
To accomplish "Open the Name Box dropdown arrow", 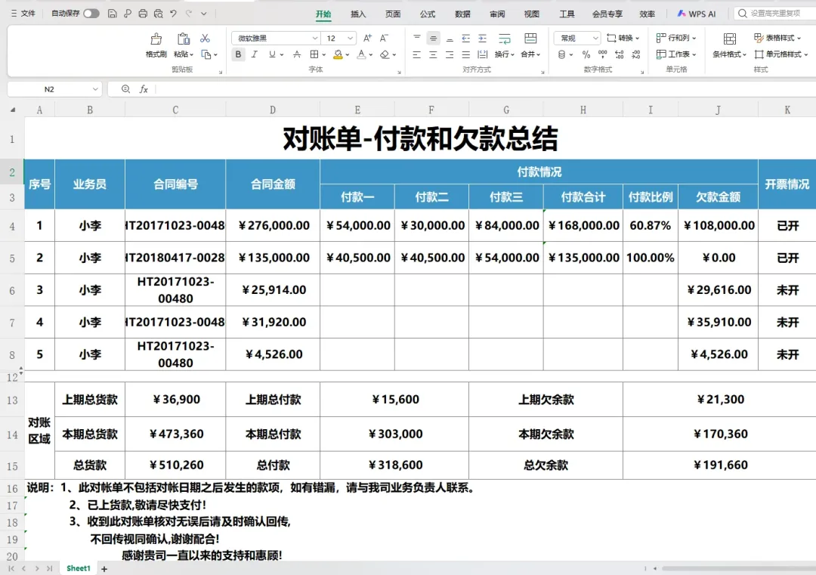I will click(95, 89).
